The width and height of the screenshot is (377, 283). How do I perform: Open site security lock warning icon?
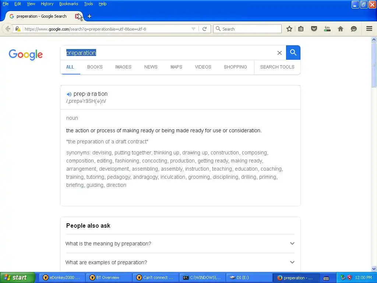point(18,29)
